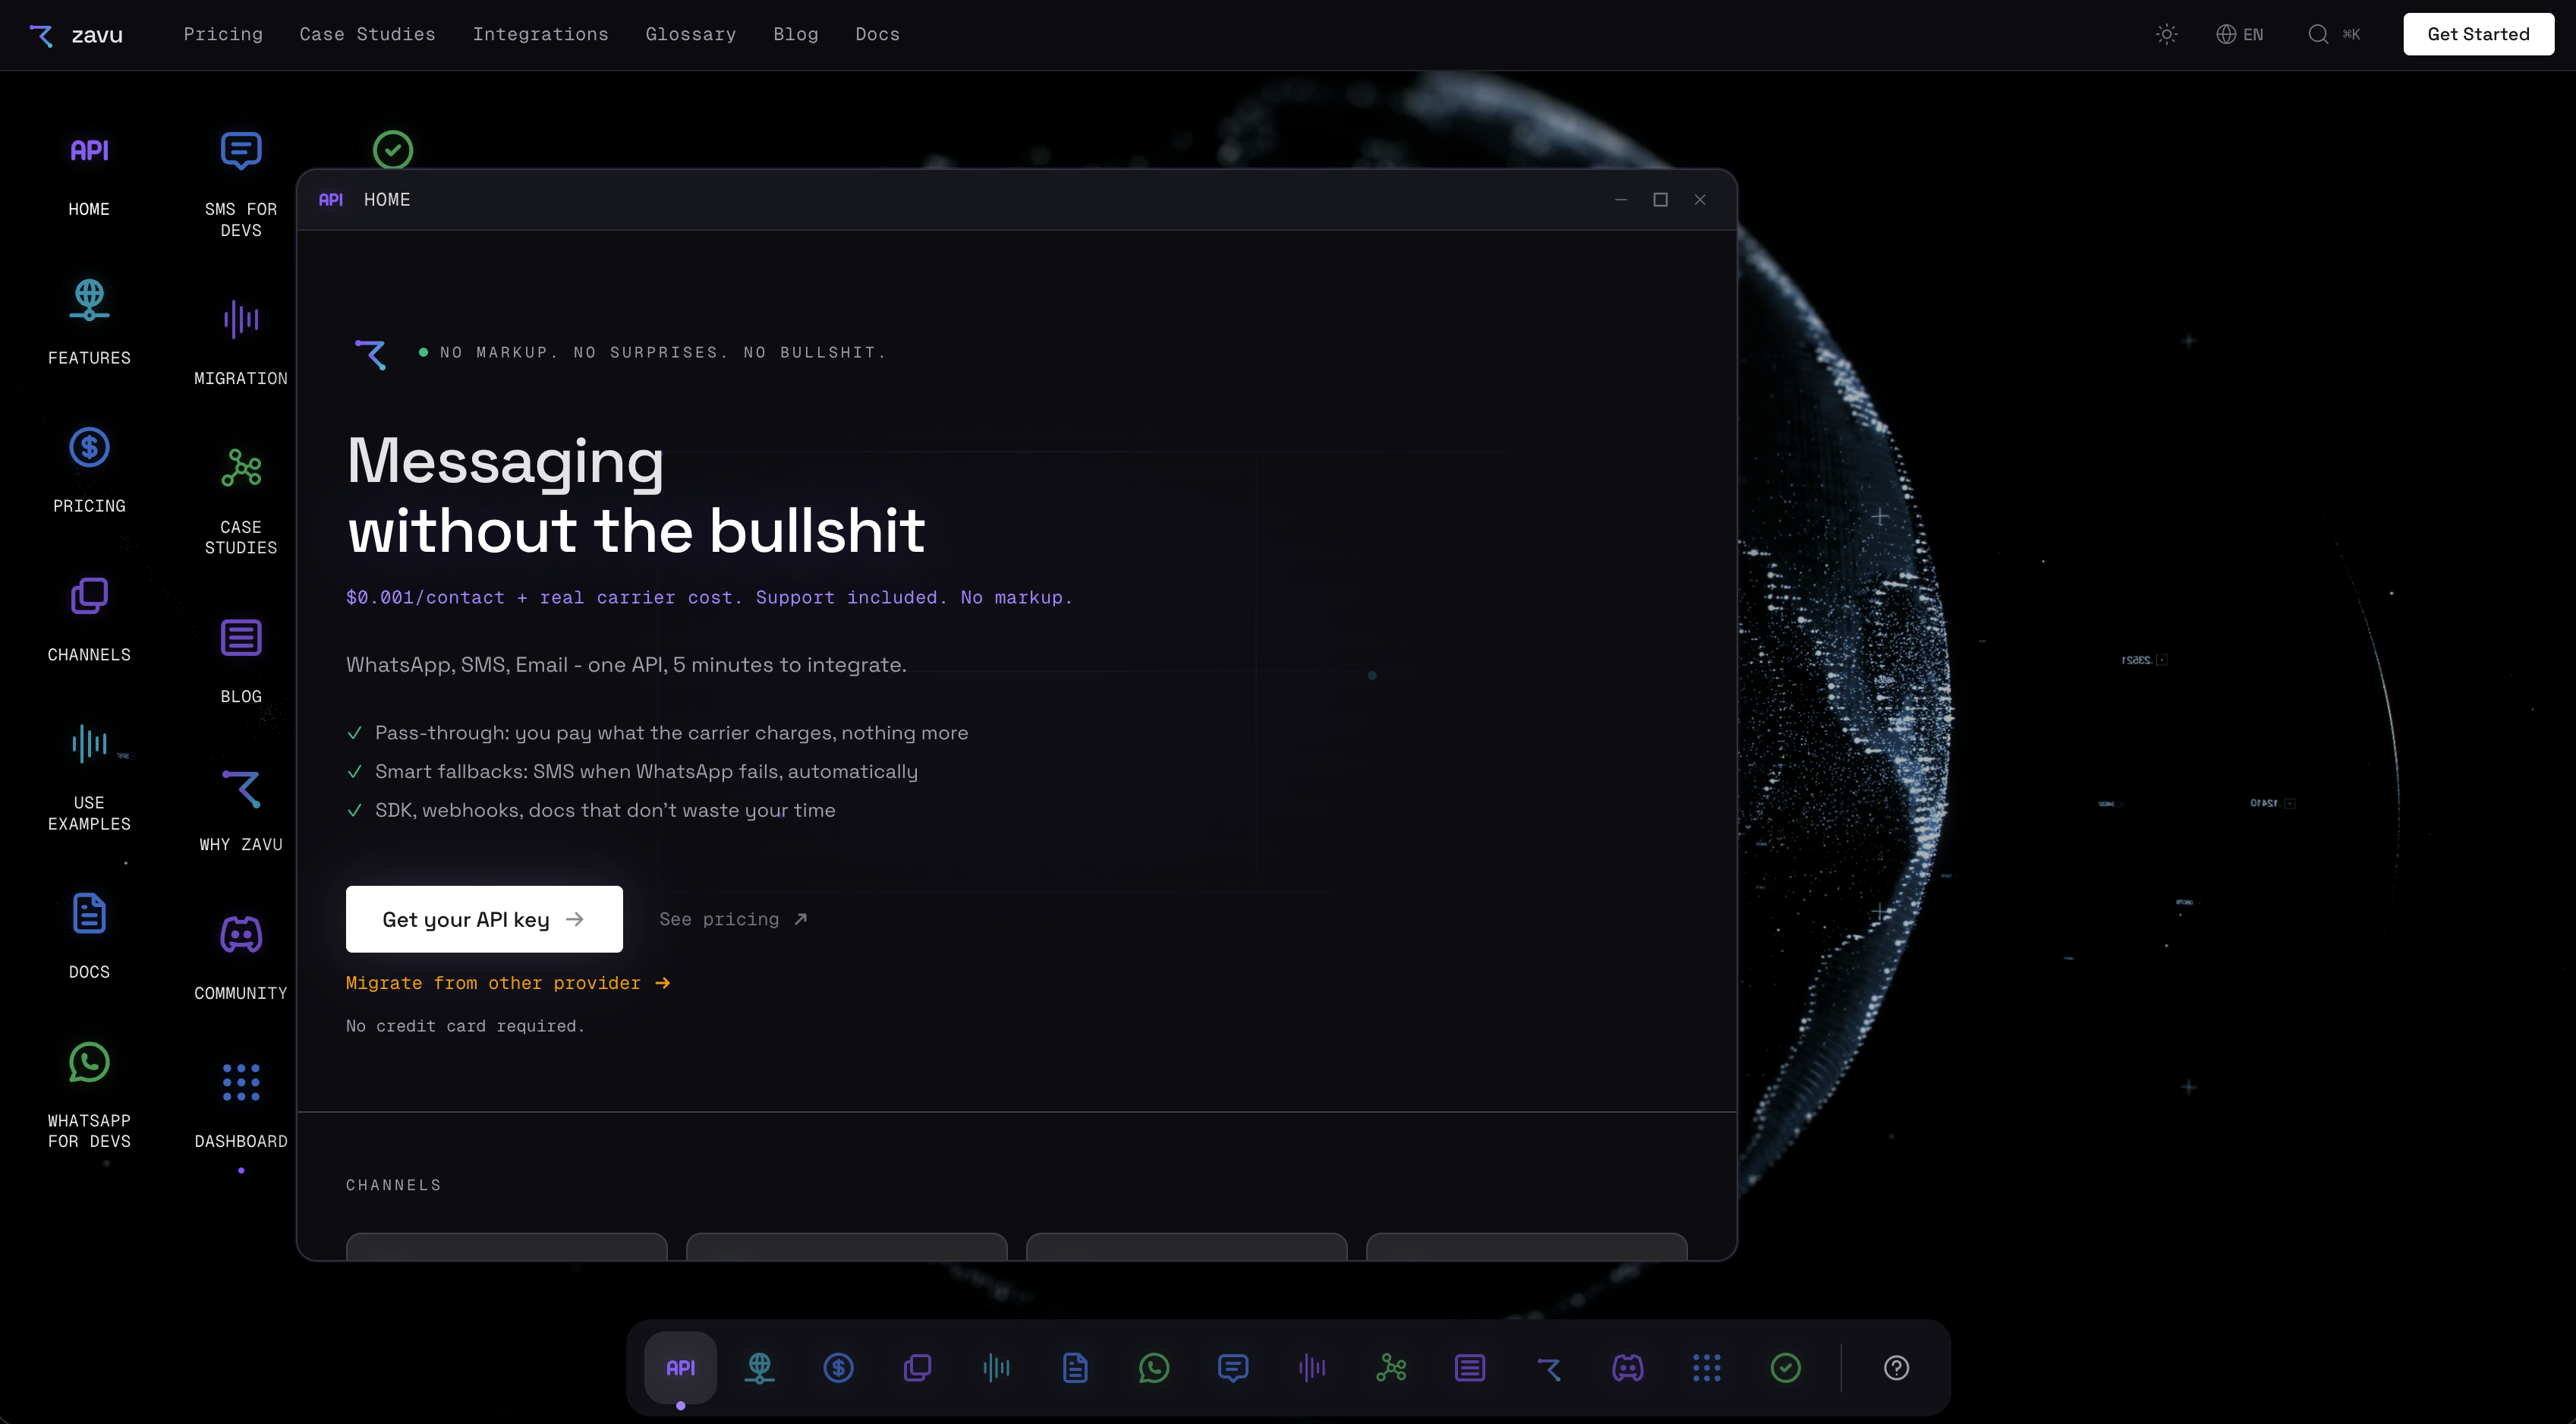Image resolution: width=2576 pixels, height=1424 pixels.
Task: Click the help question mark in dock
Action: click(1896, 1368)
